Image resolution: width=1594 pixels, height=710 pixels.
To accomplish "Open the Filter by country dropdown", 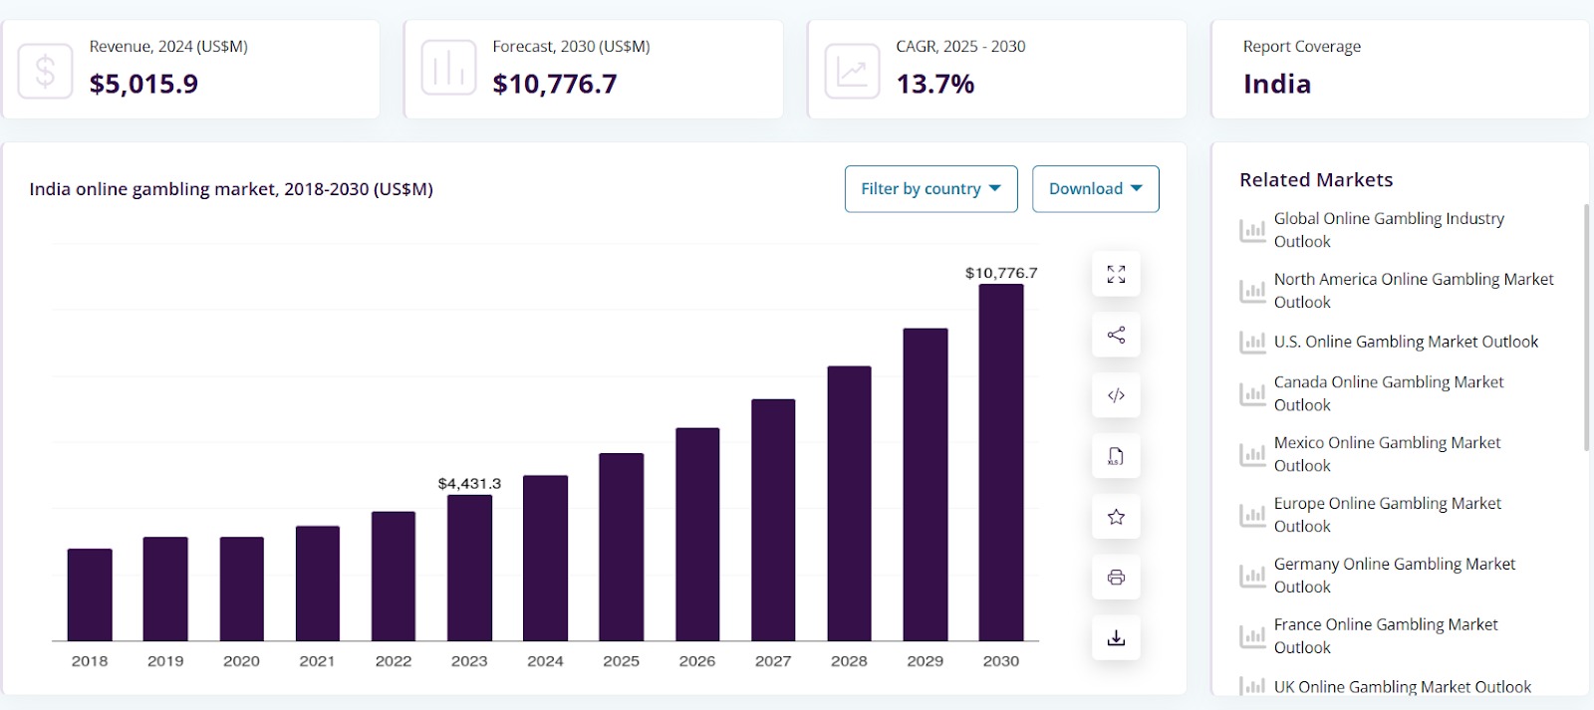I will pyautogui.click(x=931, y=189).
